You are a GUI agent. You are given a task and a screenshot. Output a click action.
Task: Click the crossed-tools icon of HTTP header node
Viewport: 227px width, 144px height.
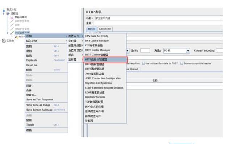point(16,37)
